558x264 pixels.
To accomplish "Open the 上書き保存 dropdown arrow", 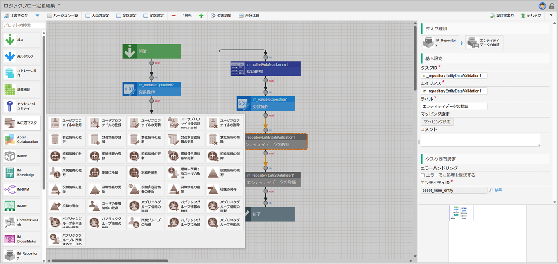I will (x=37, y=16).
